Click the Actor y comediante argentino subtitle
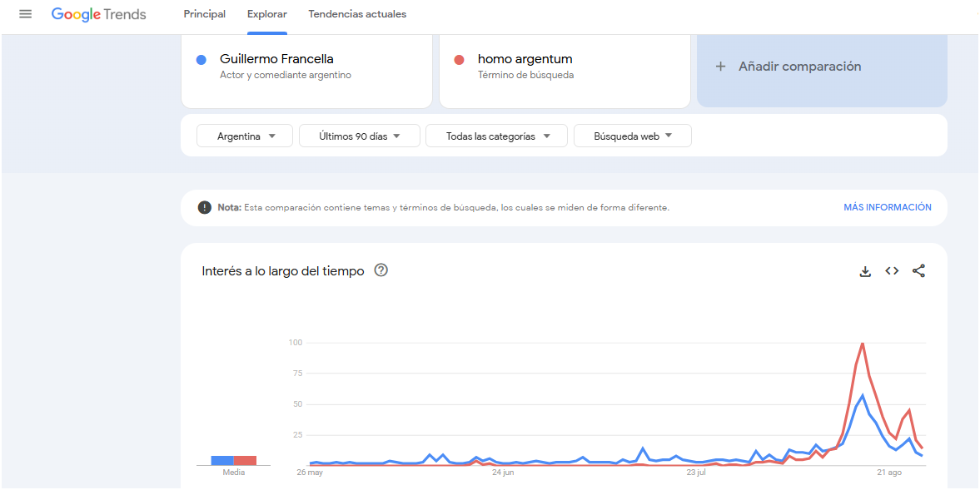Viewport: 980px width, 490px height. (x=286, y=75)
